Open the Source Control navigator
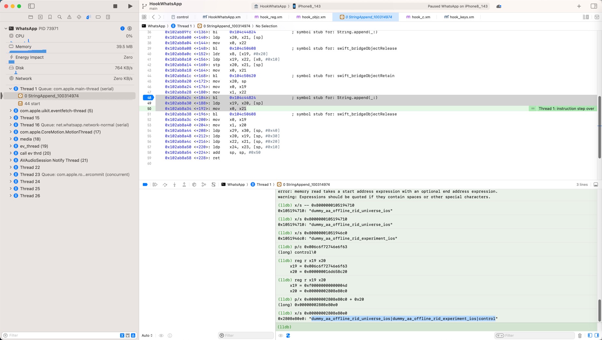 (40, 17)
